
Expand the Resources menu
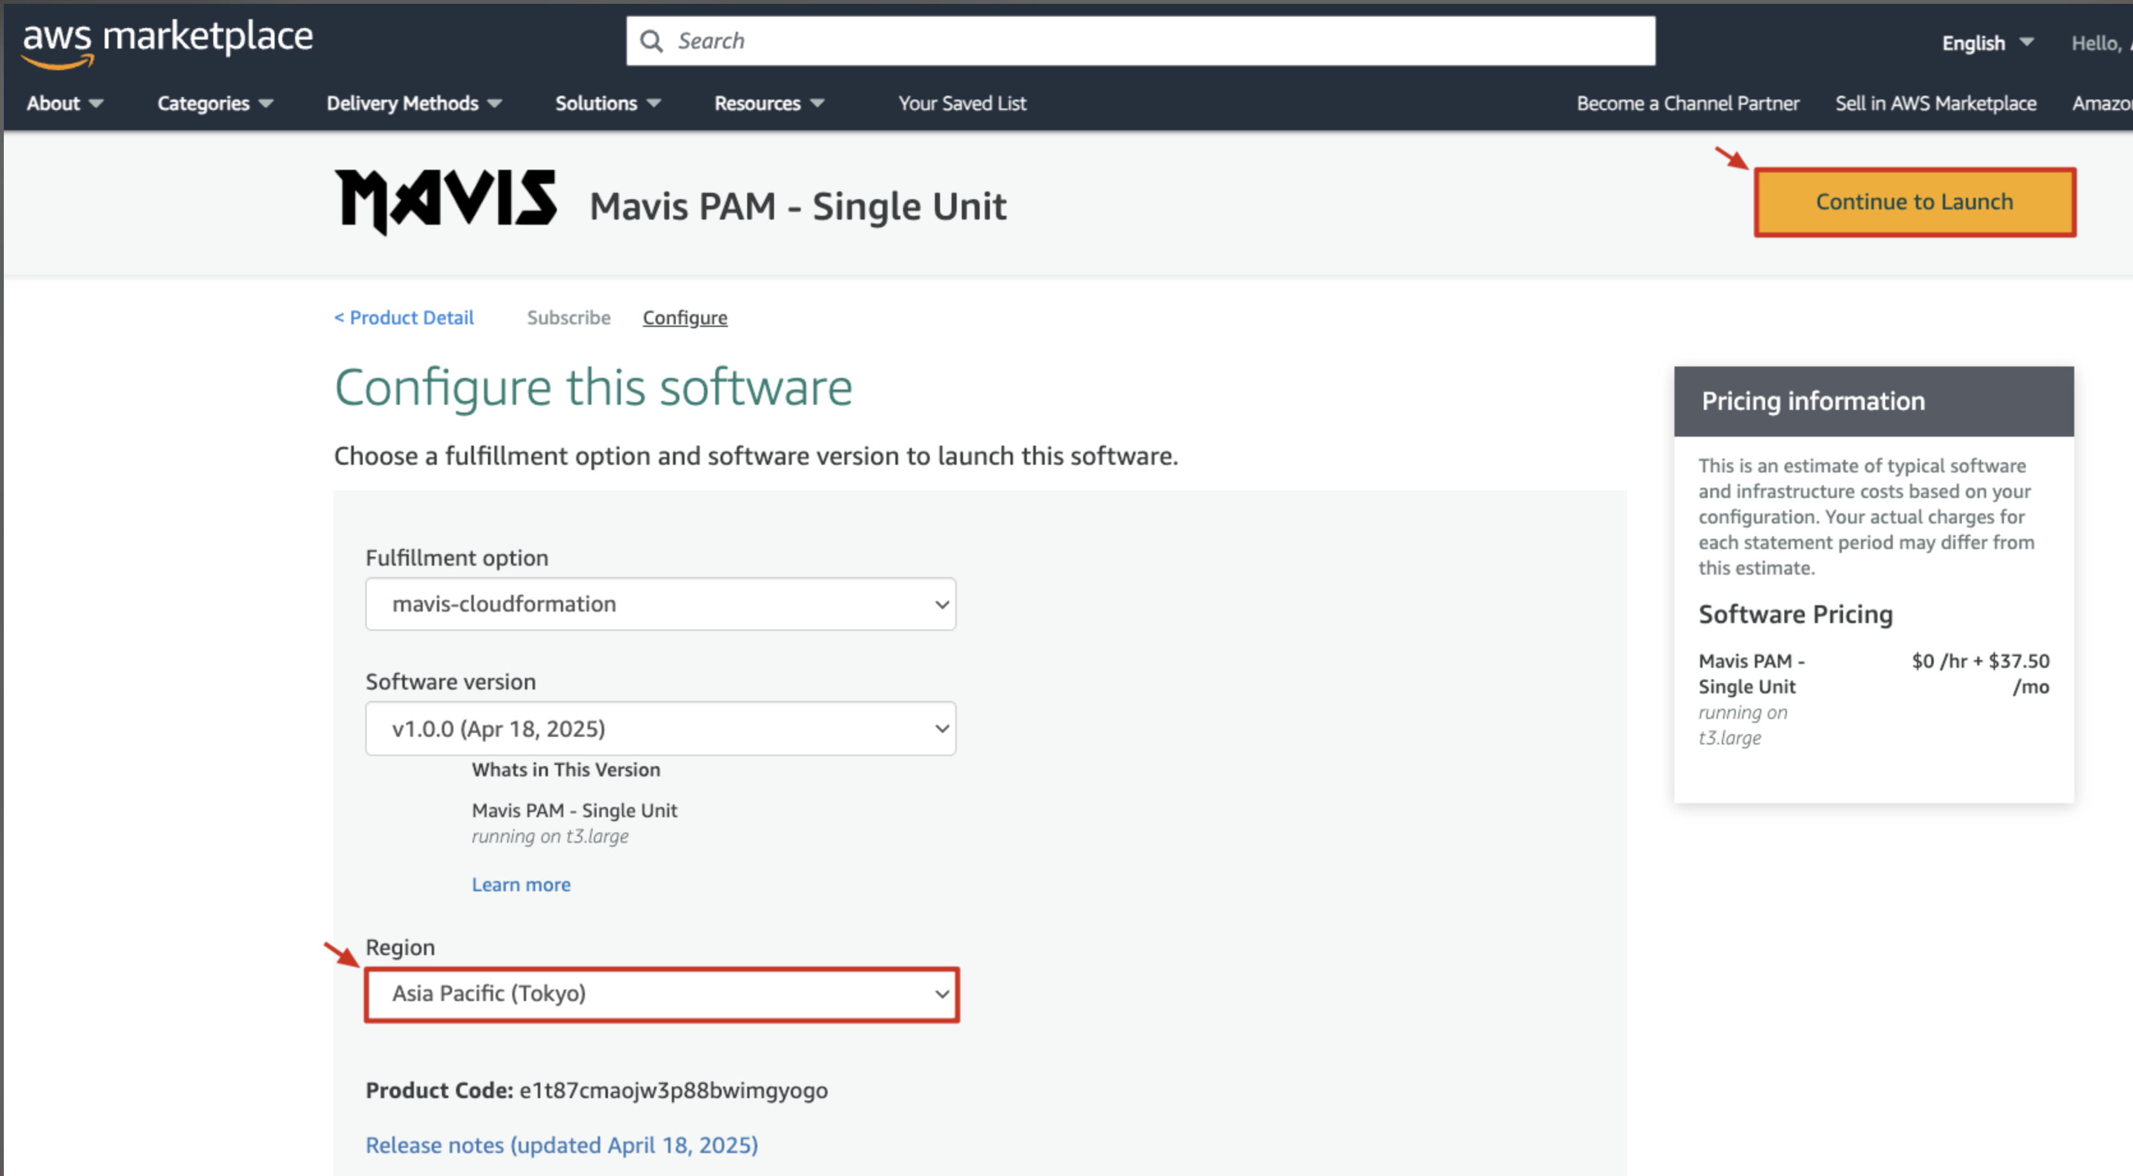coord(768,103)
